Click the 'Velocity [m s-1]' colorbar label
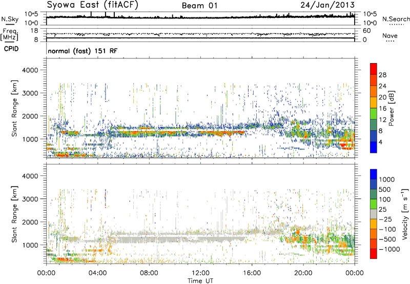The height and width of the screenshot is (284, 410). tap(405, 214)
